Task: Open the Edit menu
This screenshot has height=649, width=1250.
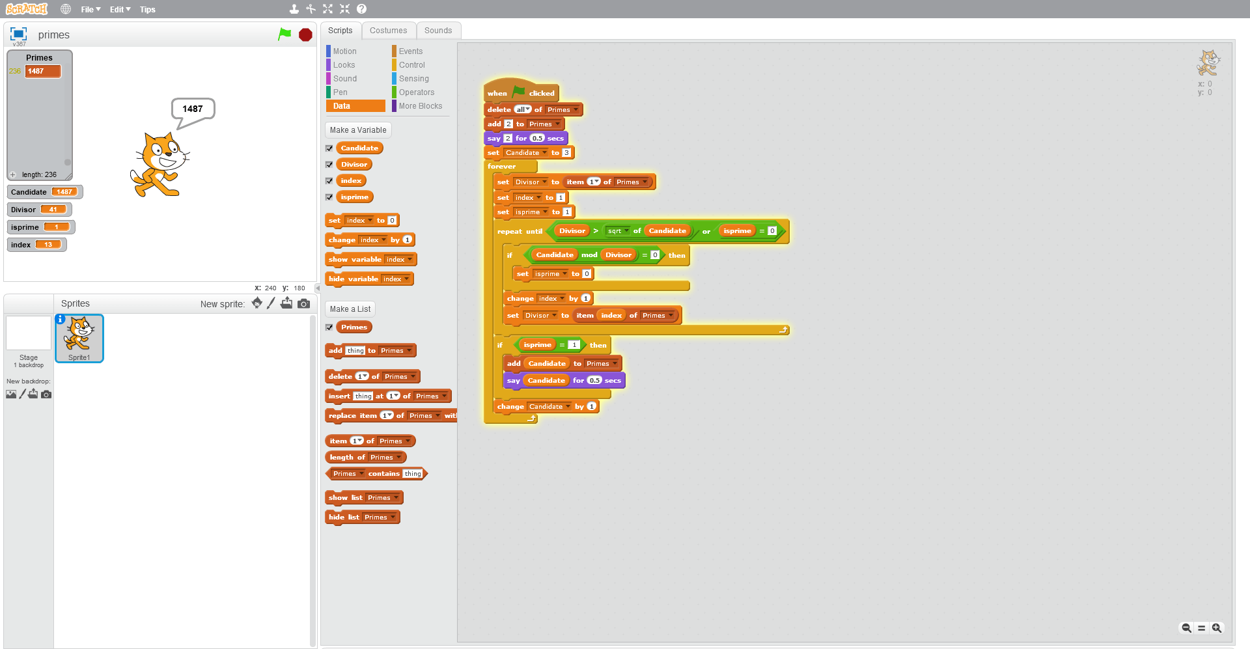Action: click(118, 9)
